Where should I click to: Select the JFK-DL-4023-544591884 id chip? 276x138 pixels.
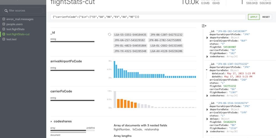coord(130,46)
